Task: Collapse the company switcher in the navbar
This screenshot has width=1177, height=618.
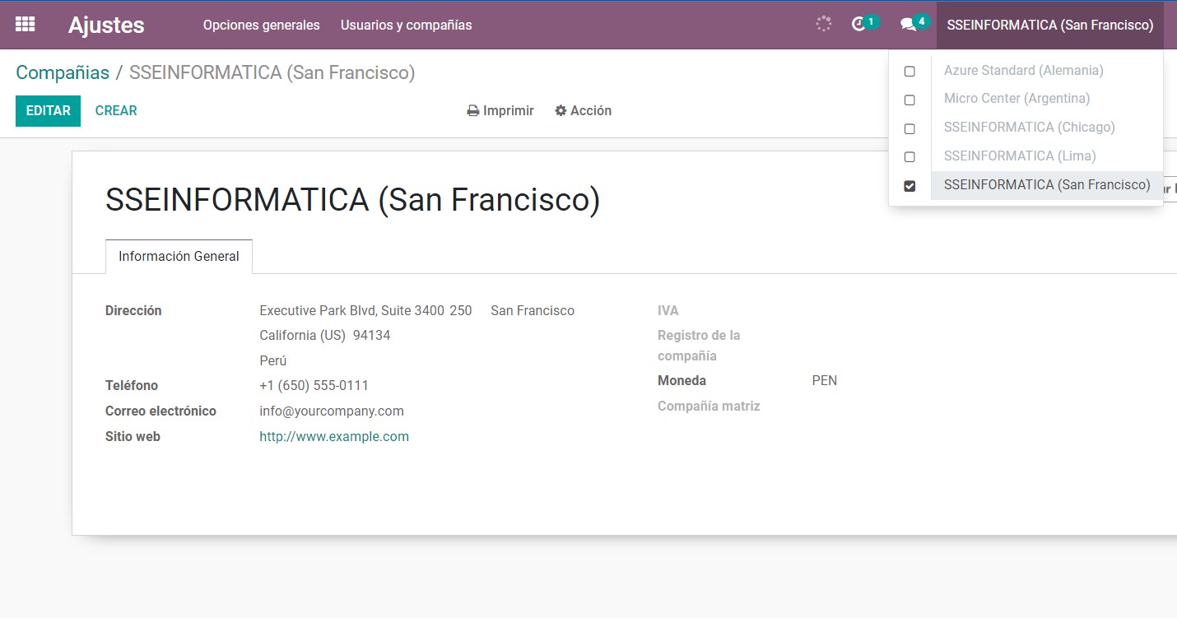Action: (x=1050, y=25)
